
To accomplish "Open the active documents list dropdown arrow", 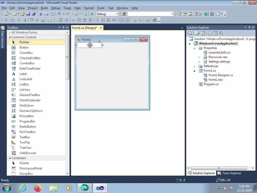I will (x=182, y=28).
